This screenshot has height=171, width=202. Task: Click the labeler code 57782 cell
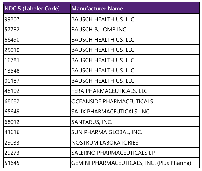point(12,30)
